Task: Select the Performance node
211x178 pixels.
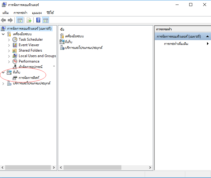Action: [29, 61]
